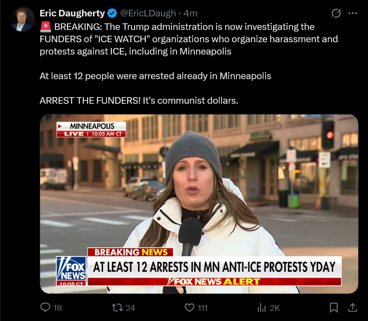Click the Eric Daugherty display name
Screen dimensions: 368x321
click(x=72, y=13)
